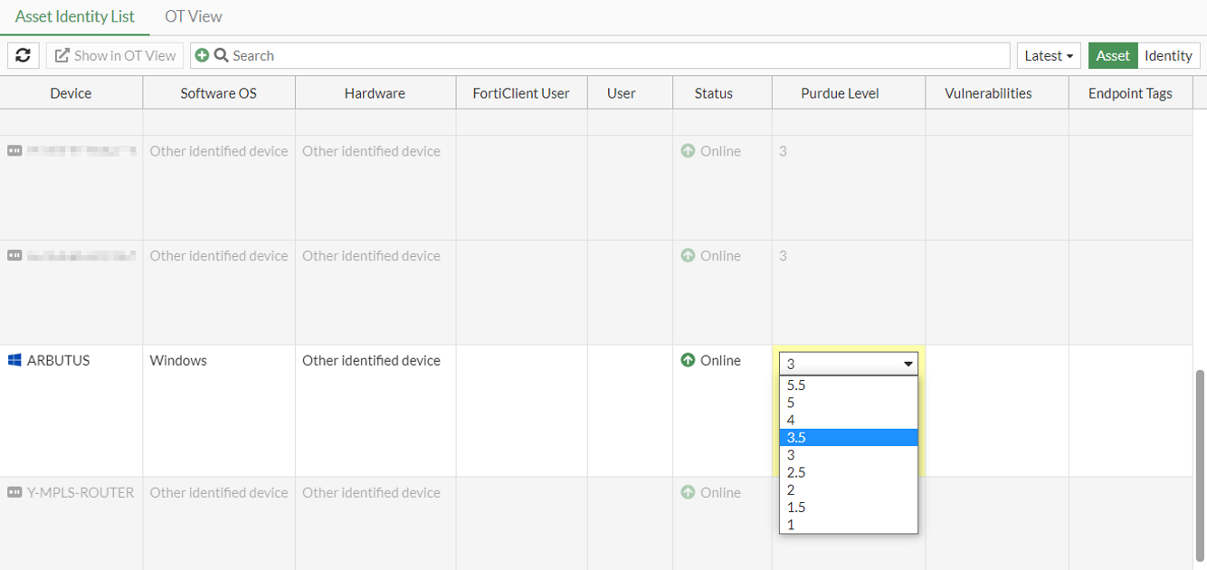Open the Asset Identity List tab

coord(75,16)
